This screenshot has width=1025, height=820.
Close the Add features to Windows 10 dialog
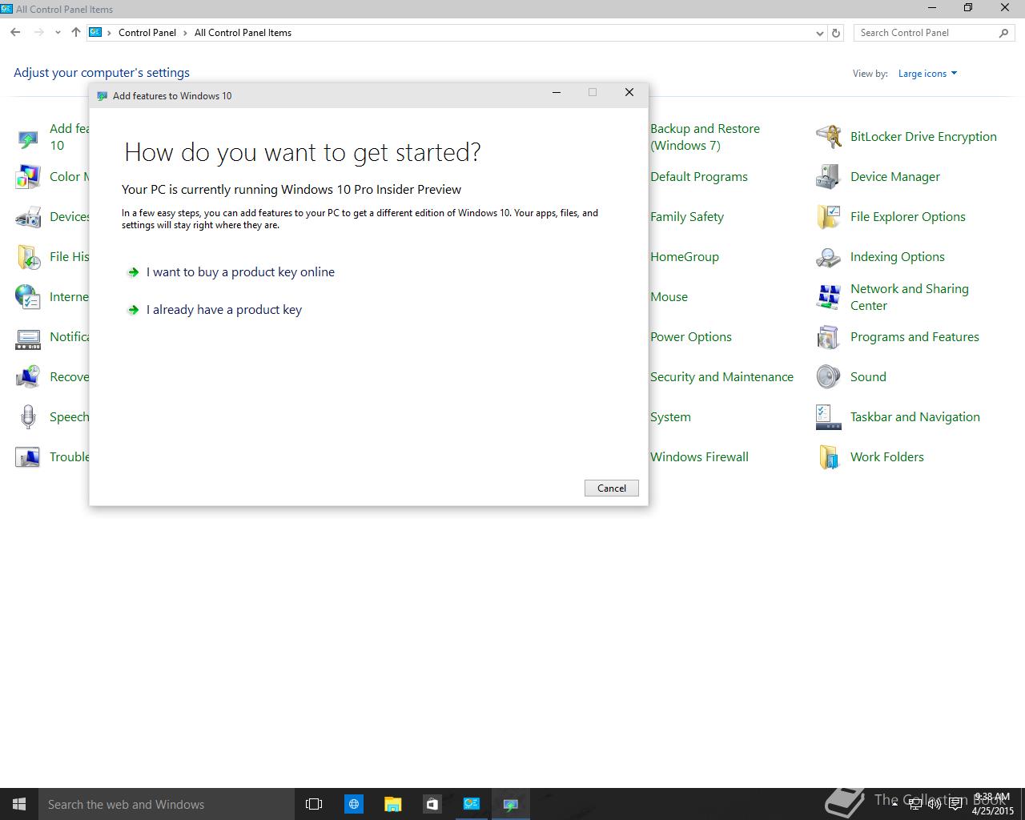pos(629,93)
